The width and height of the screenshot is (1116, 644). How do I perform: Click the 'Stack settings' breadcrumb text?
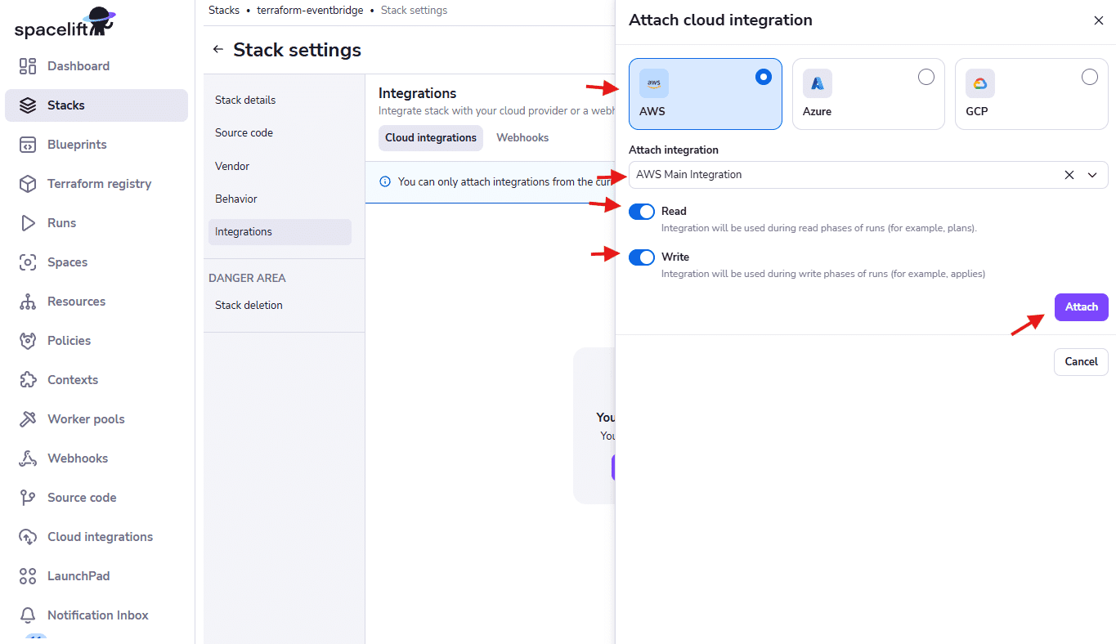[x=414, y=11]
